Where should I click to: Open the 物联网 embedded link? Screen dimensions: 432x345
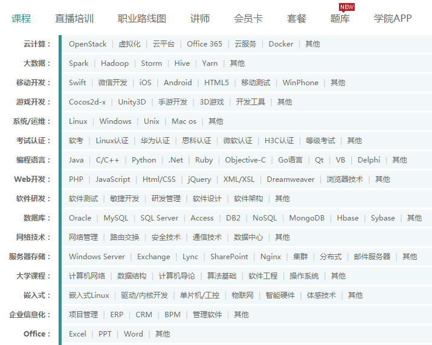pos(242,295)
